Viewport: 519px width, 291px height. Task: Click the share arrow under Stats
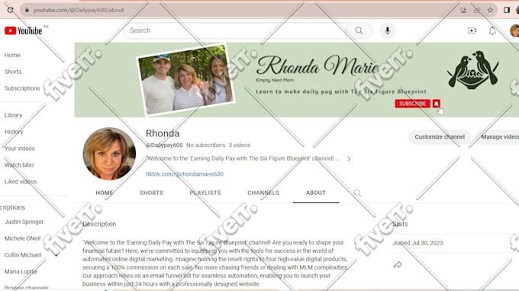[x=398, y=264]
